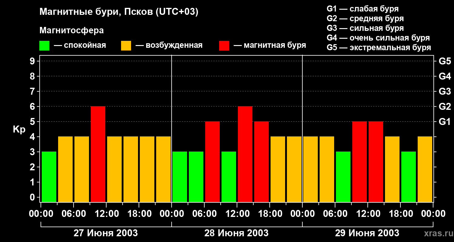454x242 pixels.
Task: Click the 'G2' label on the right axis
Action: click(445, 106)
